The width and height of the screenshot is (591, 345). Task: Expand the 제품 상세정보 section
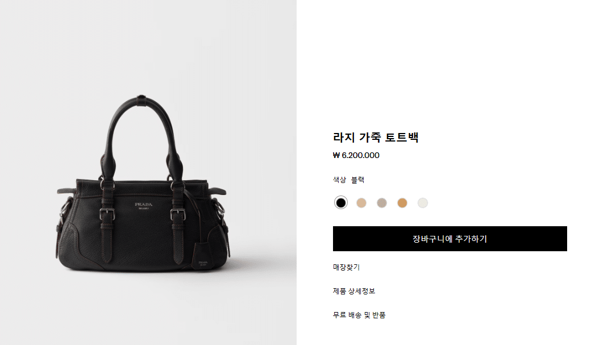coord(354,291)
